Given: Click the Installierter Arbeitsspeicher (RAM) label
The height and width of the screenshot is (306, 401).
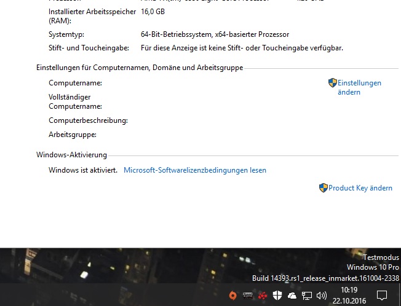Looking at the screenshot, I should click(x=92, y=16).
